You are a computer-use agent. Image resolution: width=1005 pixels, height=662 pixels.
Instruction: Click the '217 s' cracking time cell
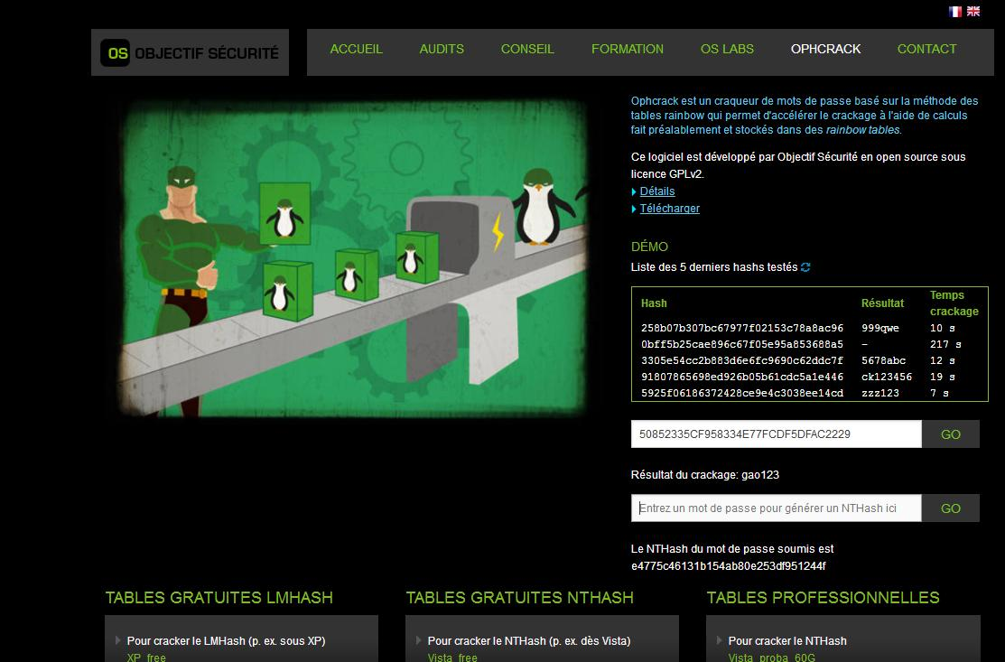(x=945, y=344)
